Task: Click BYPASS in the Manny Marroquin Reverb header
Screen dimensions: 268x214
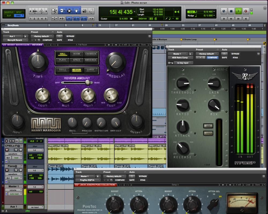Action: (x=70, y=36)
